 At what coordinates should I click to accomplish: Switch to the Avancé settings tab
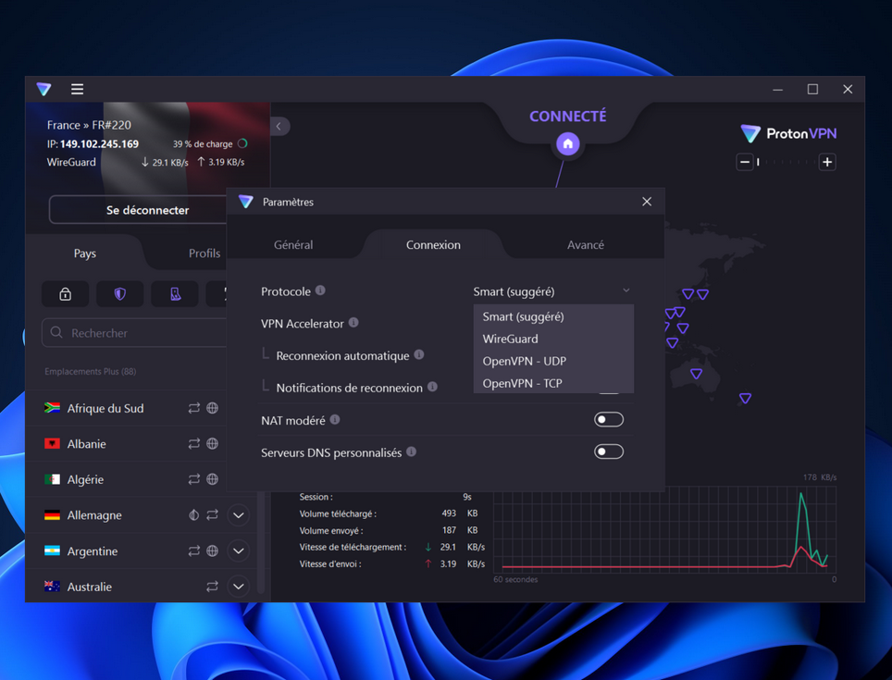click(586, 245)
